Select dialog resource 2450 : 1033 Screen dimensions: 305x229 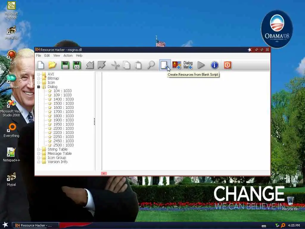[x=63, y=141]
